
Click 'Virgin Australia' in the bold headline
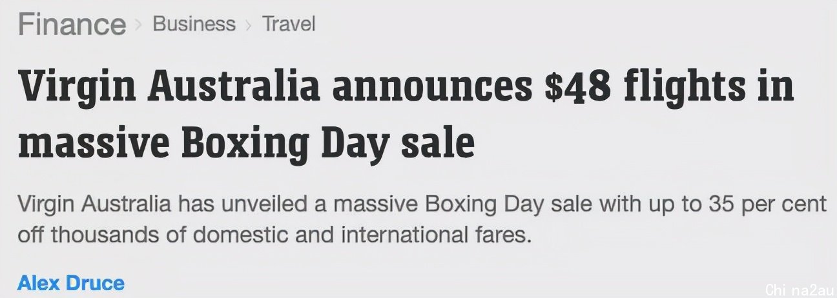169,88
